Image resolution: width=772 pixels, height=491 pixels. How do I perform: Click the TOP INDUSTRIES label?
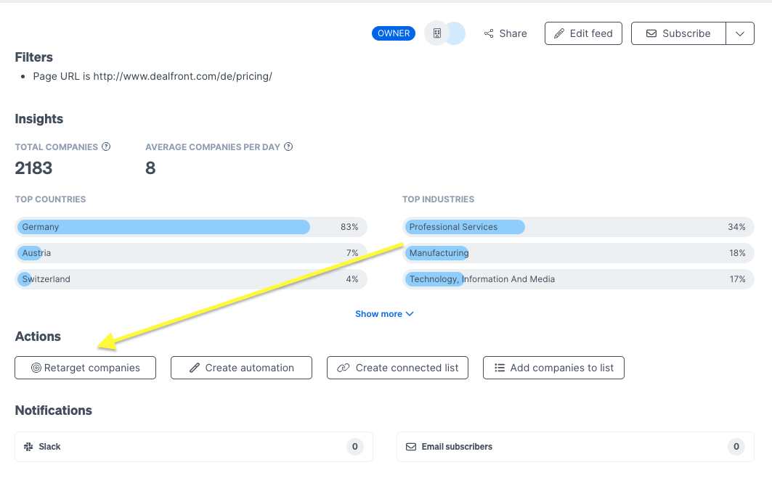[x=438, y=199]
